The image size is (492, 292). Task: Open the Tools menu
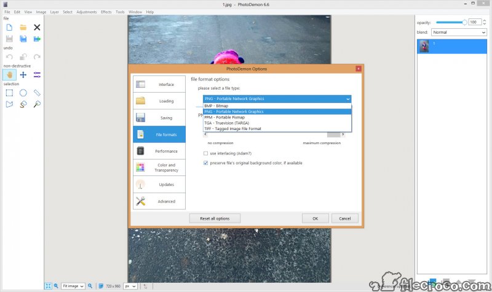(x=120, y=12)
